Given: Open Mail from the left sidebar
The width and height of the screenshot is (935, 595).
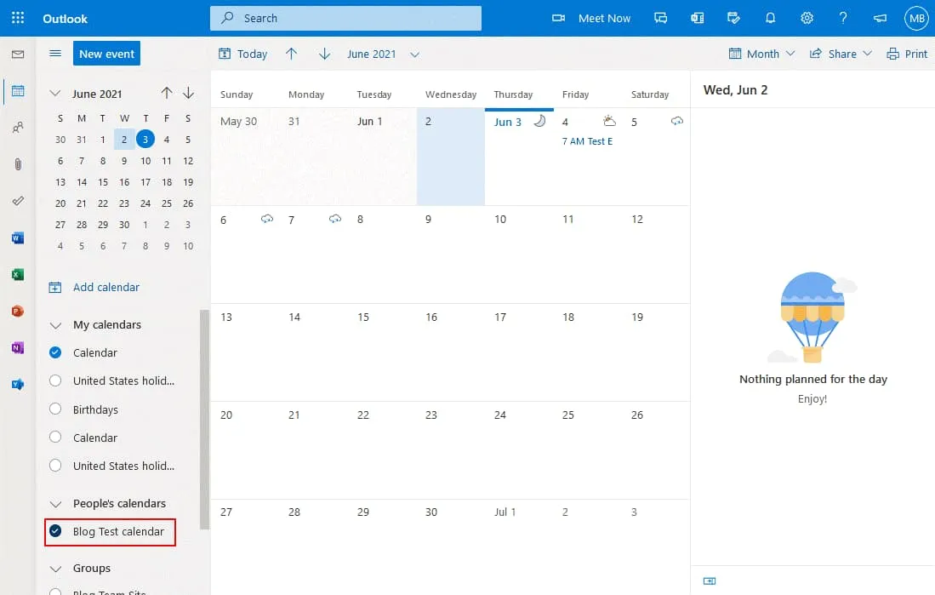Looking at the screenshot, I should coord(17,54).
